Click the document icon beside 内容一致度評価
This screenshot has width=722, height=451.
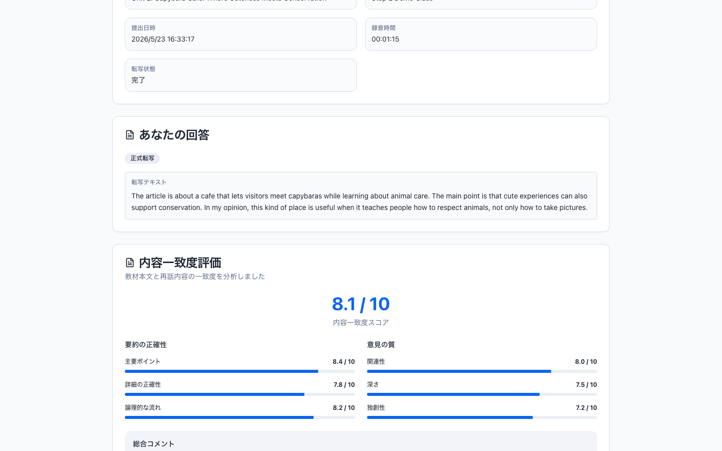(130, 263)
